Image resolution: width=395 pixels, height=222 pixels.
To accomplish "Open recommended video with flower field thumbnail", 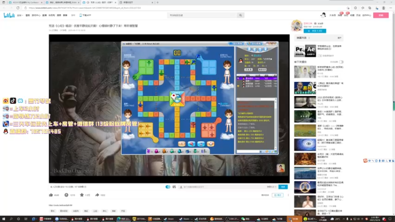I will 305,130.
